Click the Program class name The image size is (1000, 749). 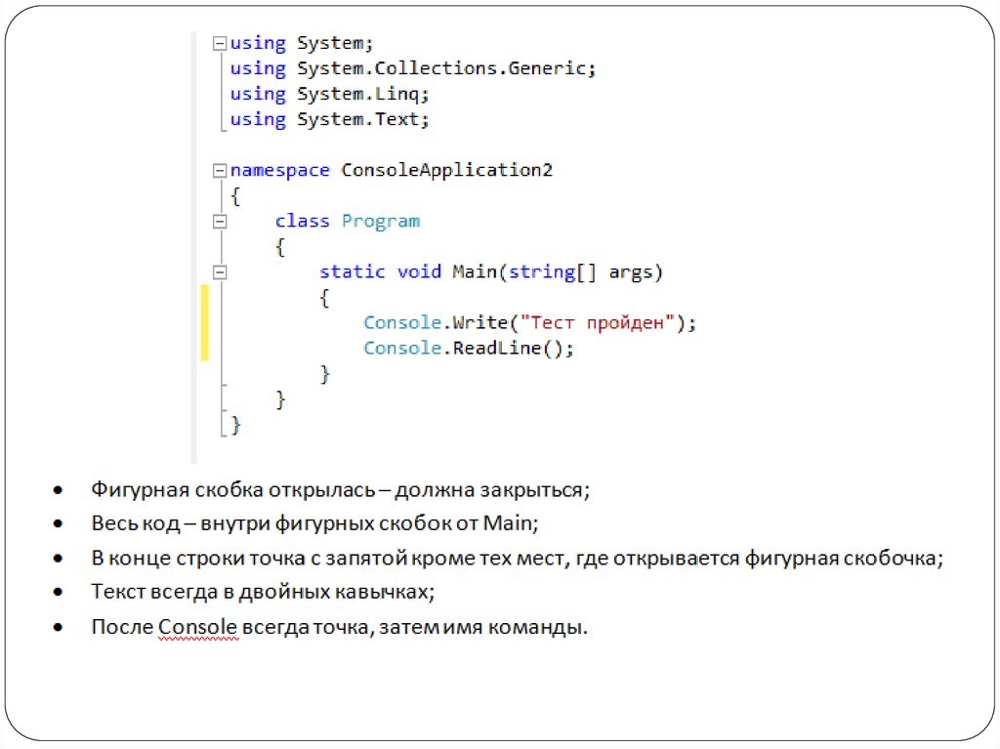click(x=380, y=222)
